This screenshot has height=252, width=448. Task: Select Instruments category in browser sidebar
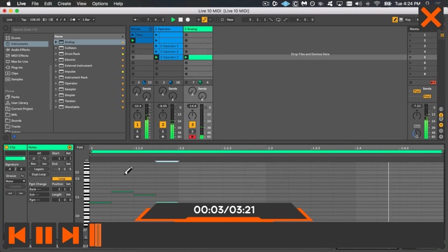click(x=26, y=44)
